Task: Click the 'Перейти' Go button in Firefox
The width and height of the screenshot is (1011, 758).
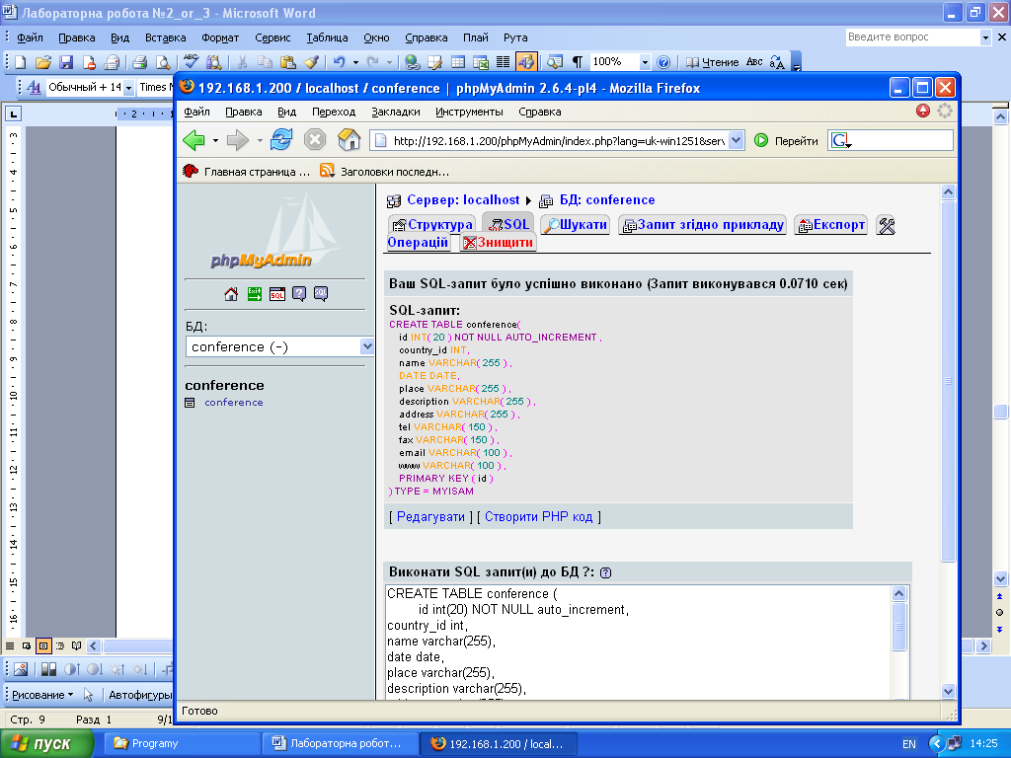Action: click(786, 140)
